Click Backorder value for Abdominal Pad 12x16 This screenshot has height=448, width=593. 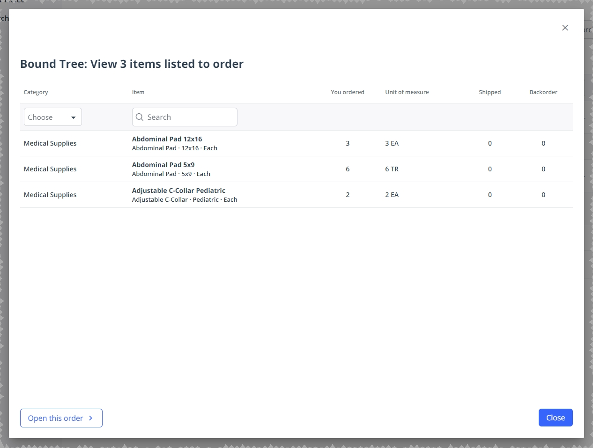coord(543,143)
